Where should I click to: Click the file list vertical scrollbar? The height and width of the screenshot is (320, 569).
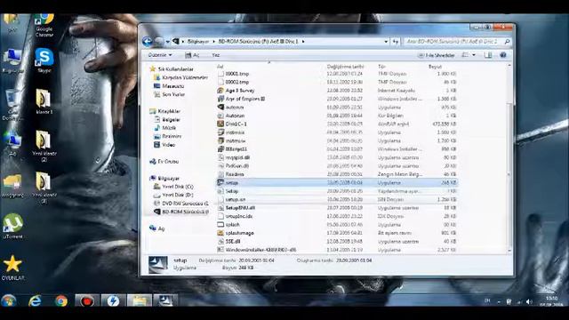click(509, 158)
